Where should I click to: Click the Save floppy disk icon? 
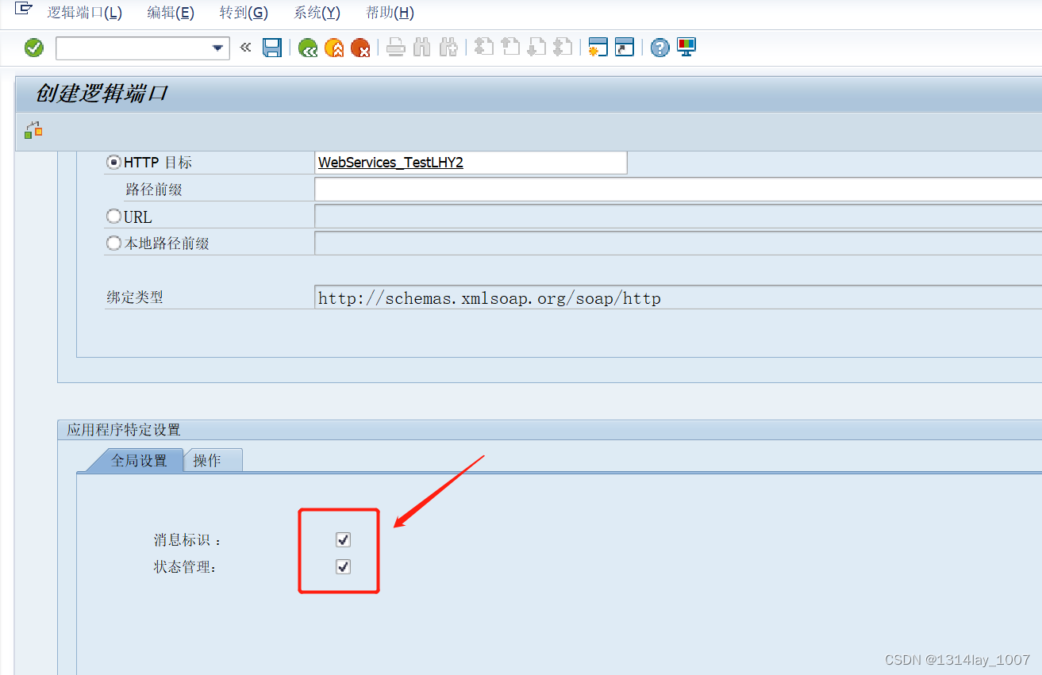(x=272, y=48)
